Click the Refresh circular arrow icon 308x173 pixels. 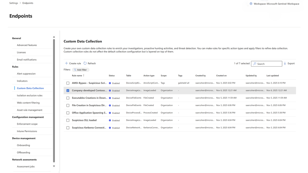tap(85, 63)
